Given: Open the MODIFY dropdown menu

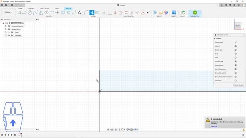Looking at the screenshot, I should point(94,16).
